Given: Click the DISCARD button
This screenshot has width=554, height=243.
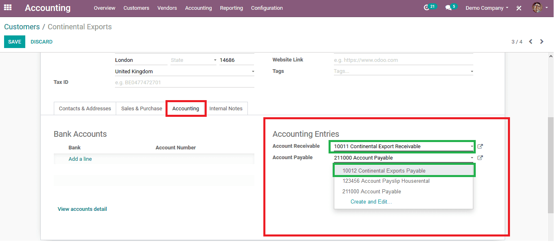Looking at the screenshot, I should coord(42,42).
